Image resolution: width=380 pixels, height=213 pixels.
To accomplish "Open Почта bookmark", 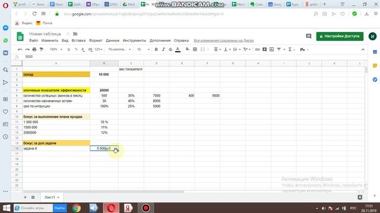I will [45, 23].
